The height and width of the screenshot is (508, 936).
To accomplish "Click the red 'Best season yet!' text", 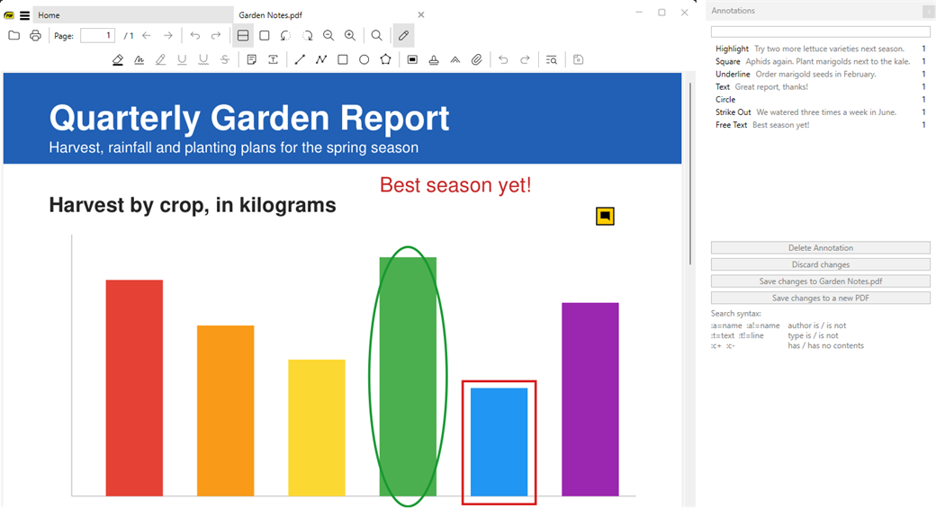I will coord(455,185).
